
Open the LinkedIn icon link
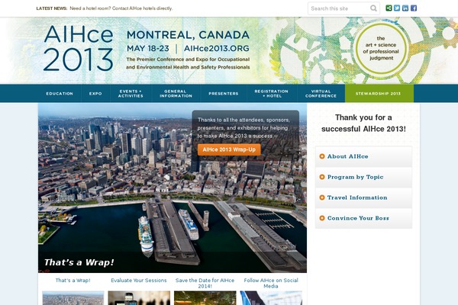tap(405, 8)
